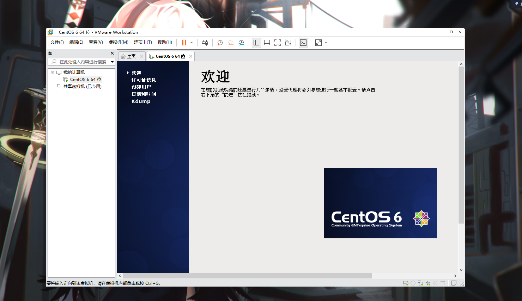Viewport: 522px width, 301px height.
Task: Switch to the 主页 tab
Action: (132, 56)
